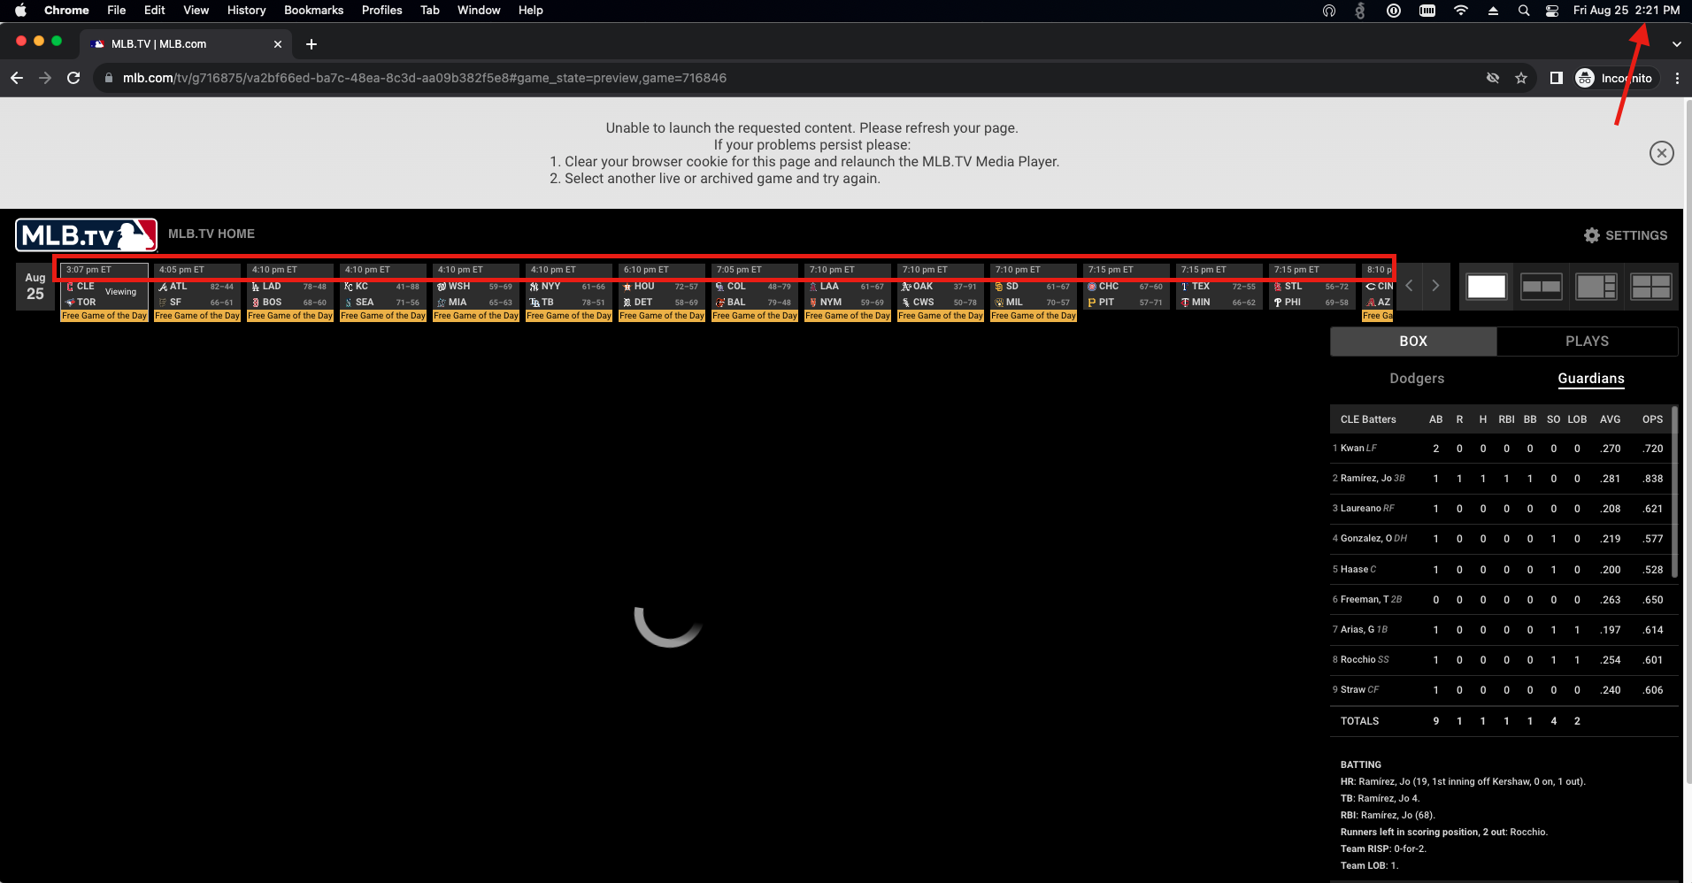
Task: Click the Wi-Fi status icon
Action: (x=1461, y=11)
